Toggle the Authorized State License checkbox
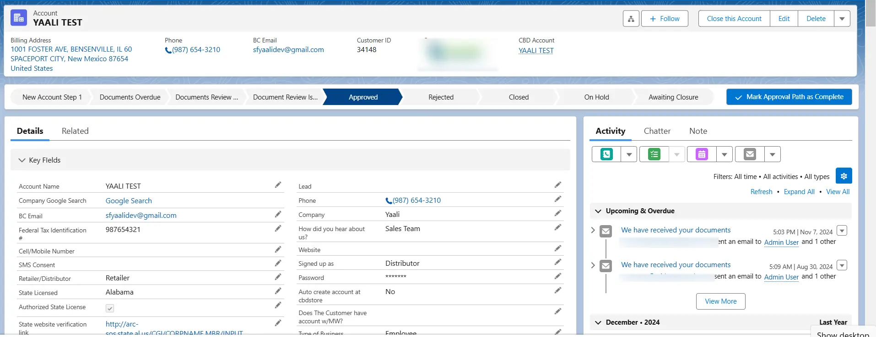 click(x=110, y=308)
